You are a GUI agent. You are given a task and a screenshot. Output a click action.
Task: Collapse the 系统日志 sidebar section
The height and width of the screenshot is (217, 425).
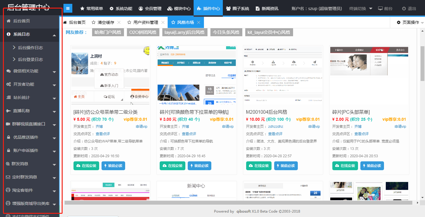point(54,35)
